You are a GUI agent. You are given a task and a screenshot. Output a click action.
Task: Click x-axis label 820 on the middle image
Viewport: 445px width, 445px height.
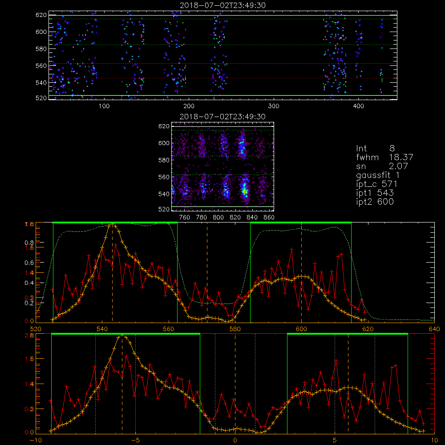[235, 218]
